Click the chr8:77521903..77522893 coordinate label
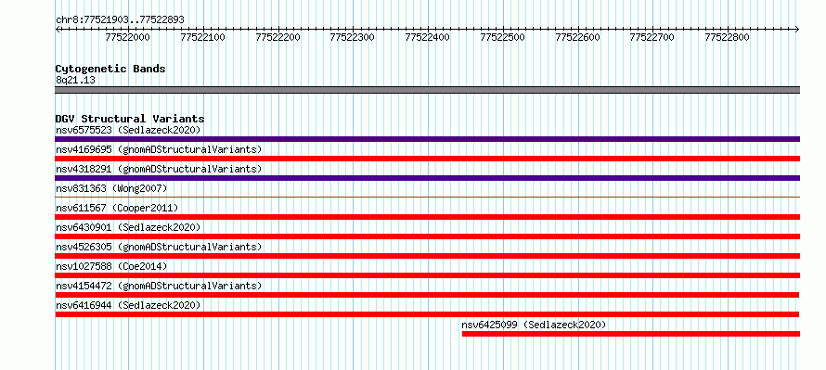826x370 pixels. point(120,20)
